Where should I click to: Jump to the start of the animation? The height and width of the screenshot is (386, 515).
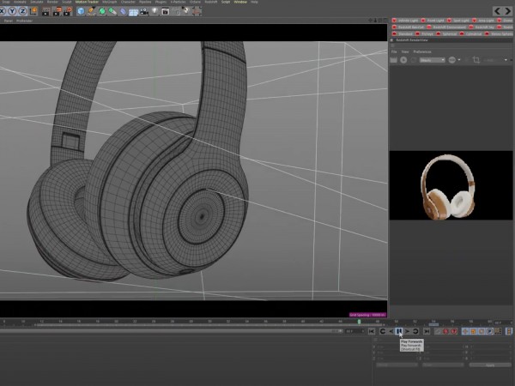373,331
